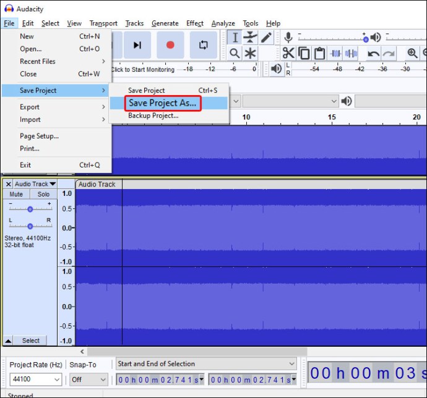Click the Copy icon

pyautogui.click(x=304, y=53)
